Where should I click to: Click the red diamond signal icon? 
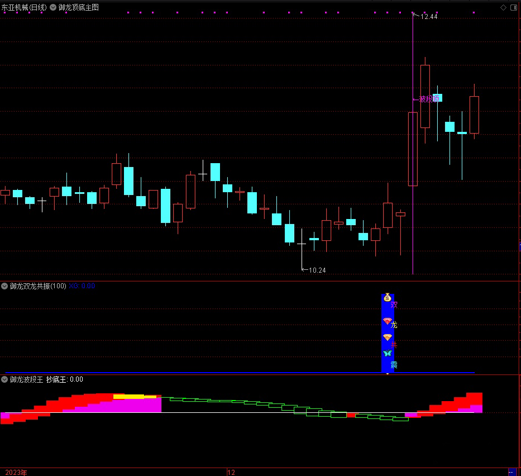(x=387, y=321)
